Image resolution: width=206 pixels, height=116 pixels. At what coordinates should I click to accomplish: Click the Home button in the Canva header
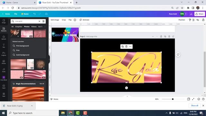click(x=6, y=14)
